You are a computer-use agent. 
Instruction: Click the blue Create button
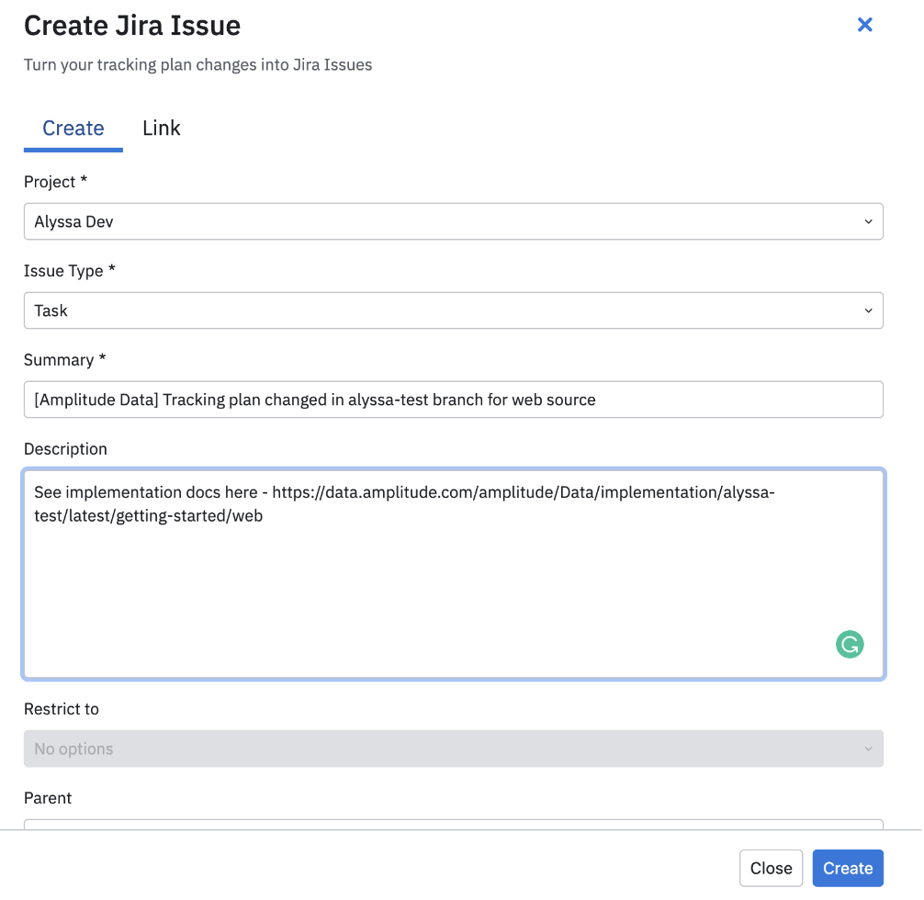point(847,868)
